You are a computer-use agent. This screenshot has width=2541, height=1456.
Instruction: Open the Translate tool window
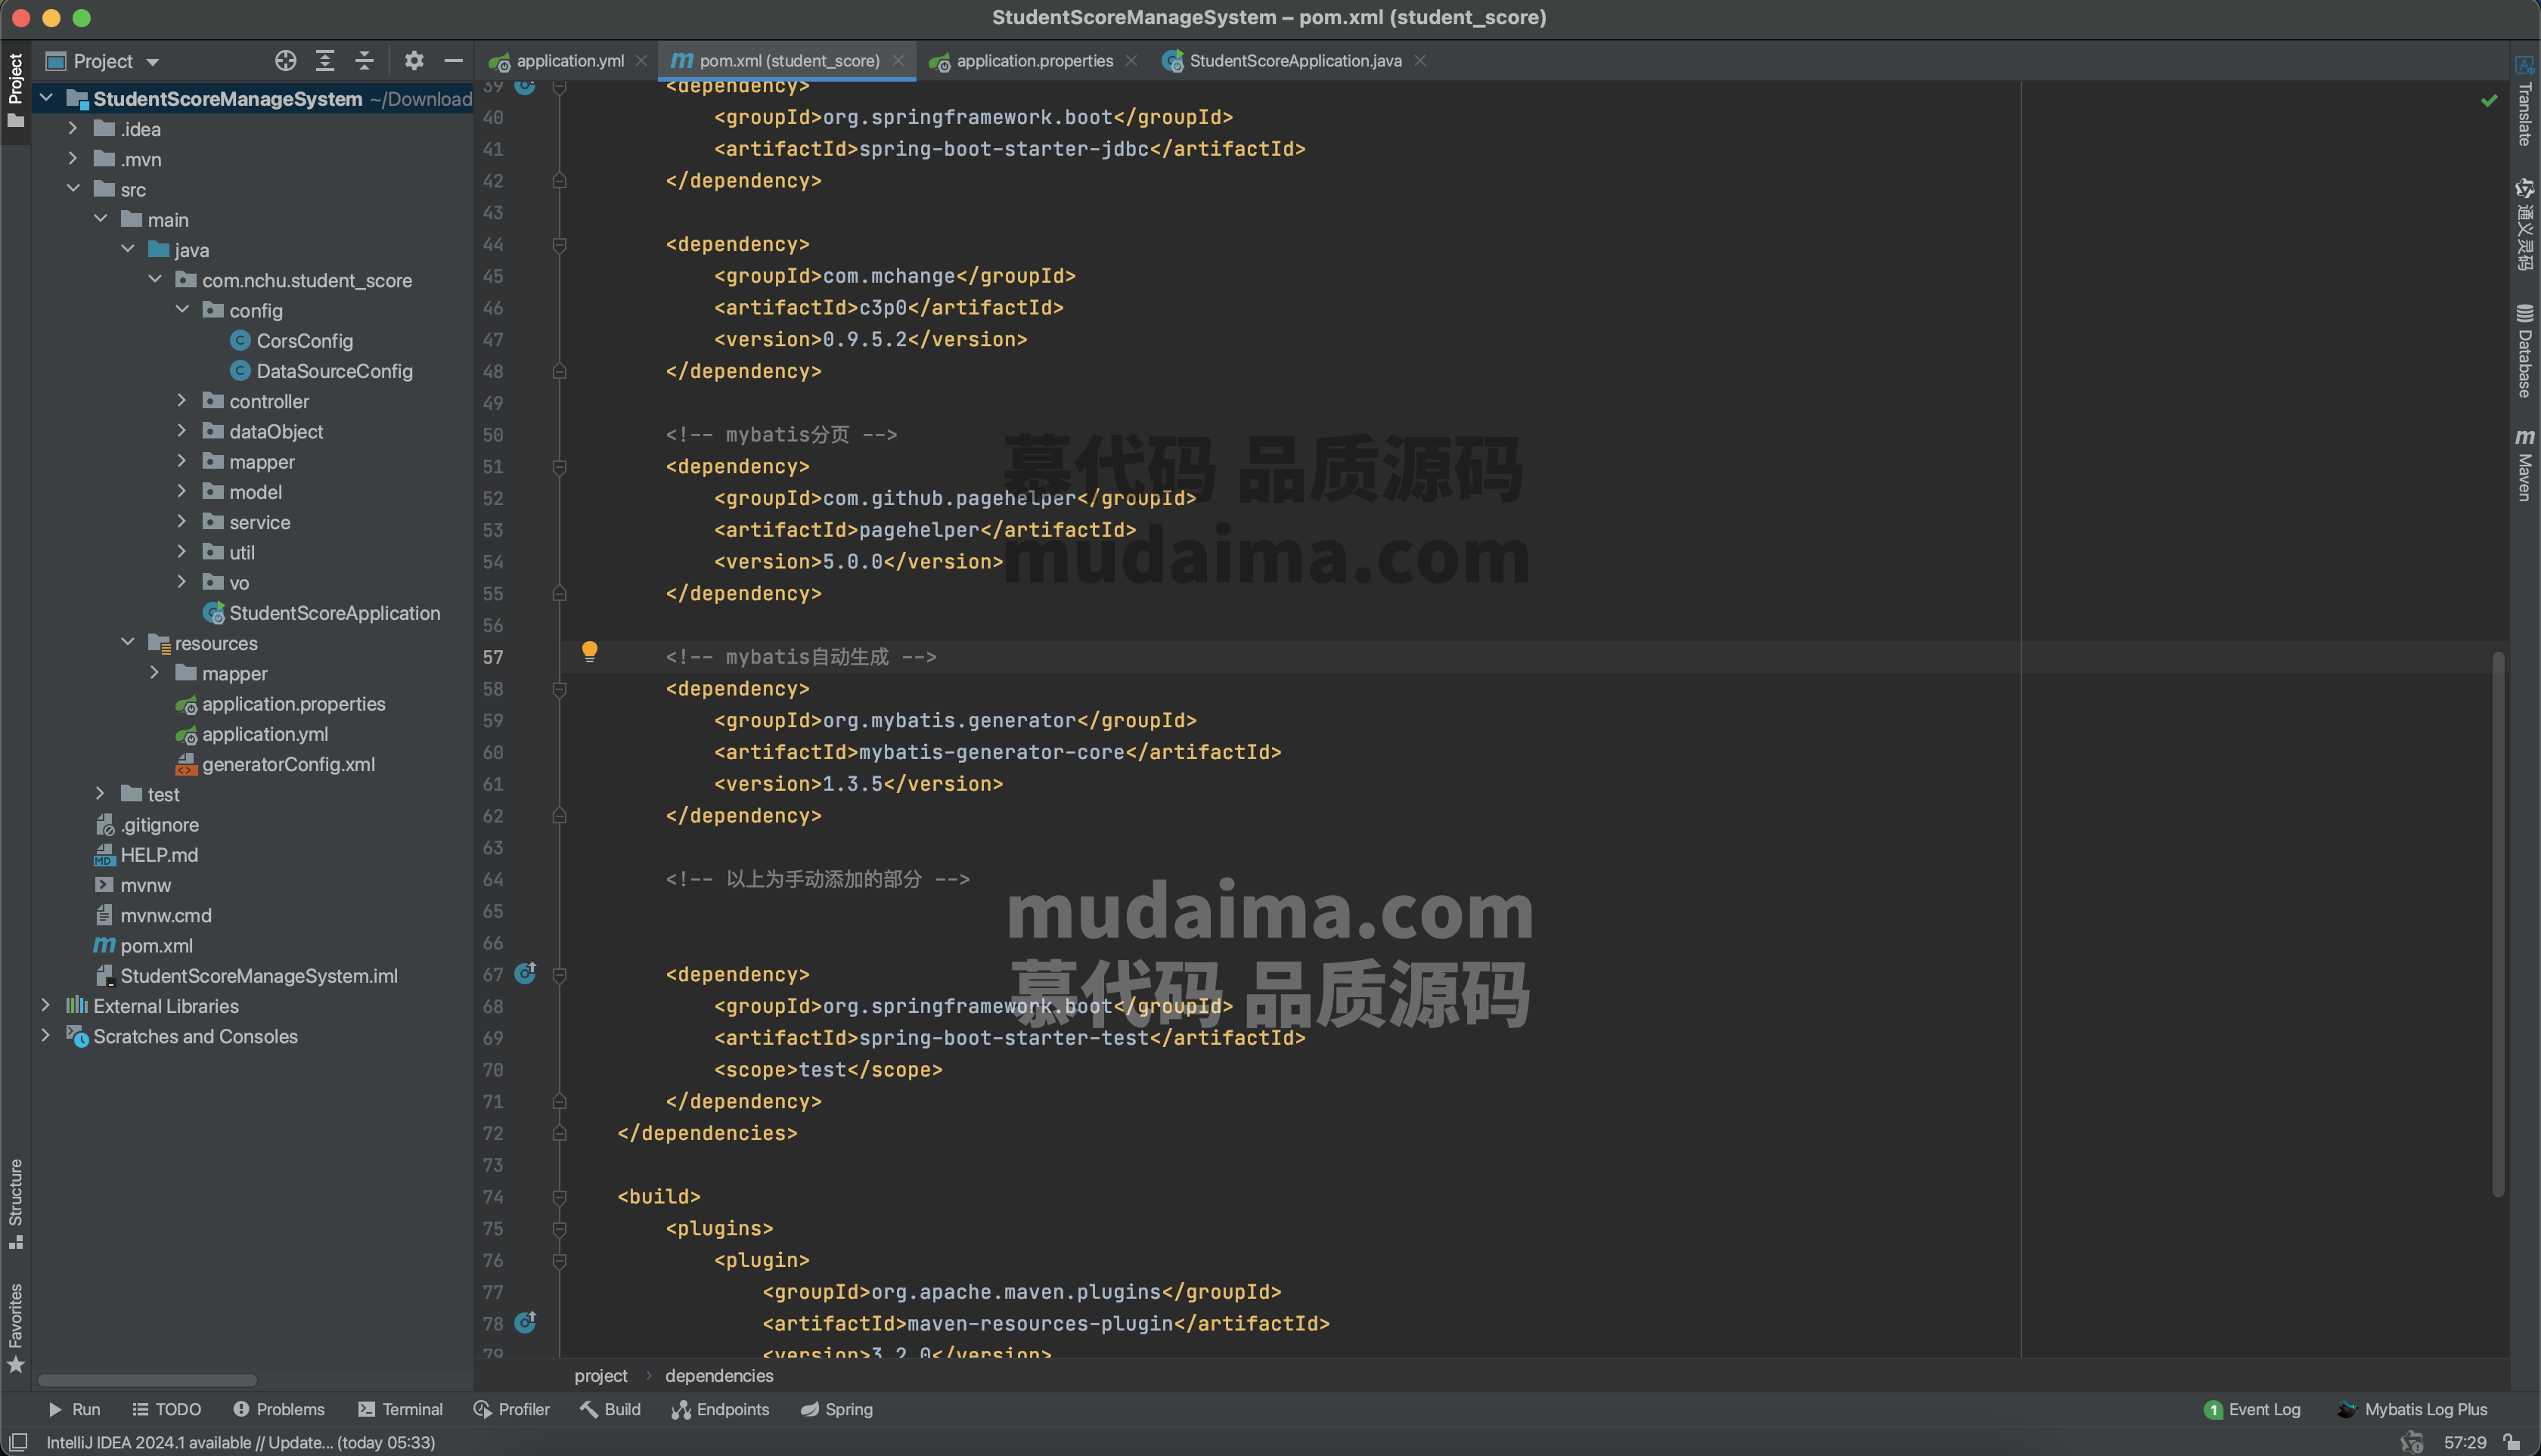[2524, 101]
